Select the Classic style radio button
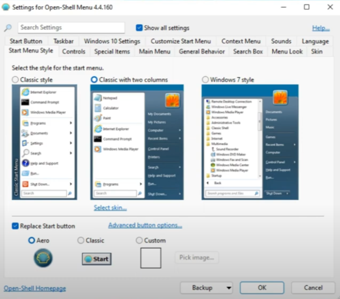 click(x=15, y=80)
